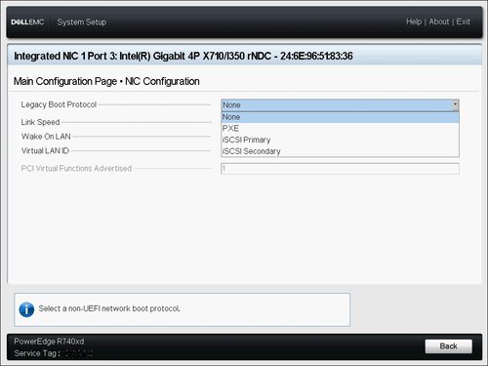Click the blue information icon
The height and width of the screenshot is (366, 488).
click(26, 309)
